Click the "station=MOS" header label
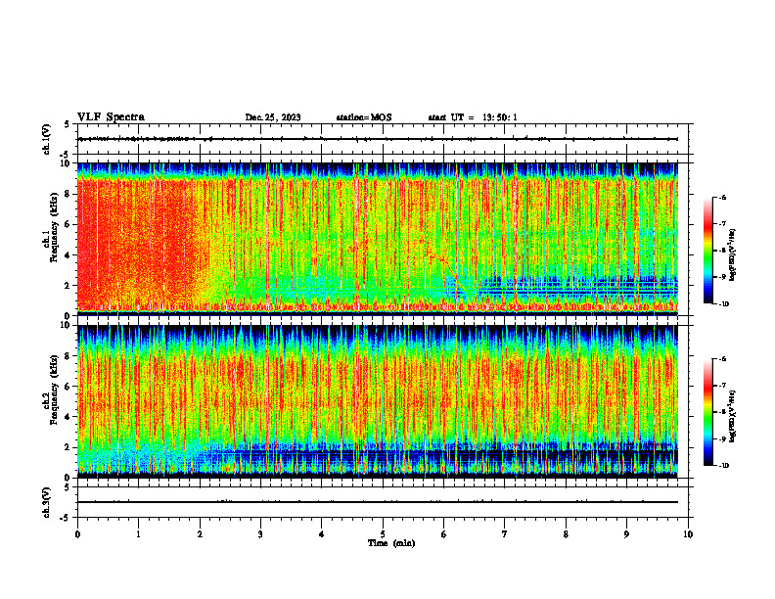 point(364,117)
